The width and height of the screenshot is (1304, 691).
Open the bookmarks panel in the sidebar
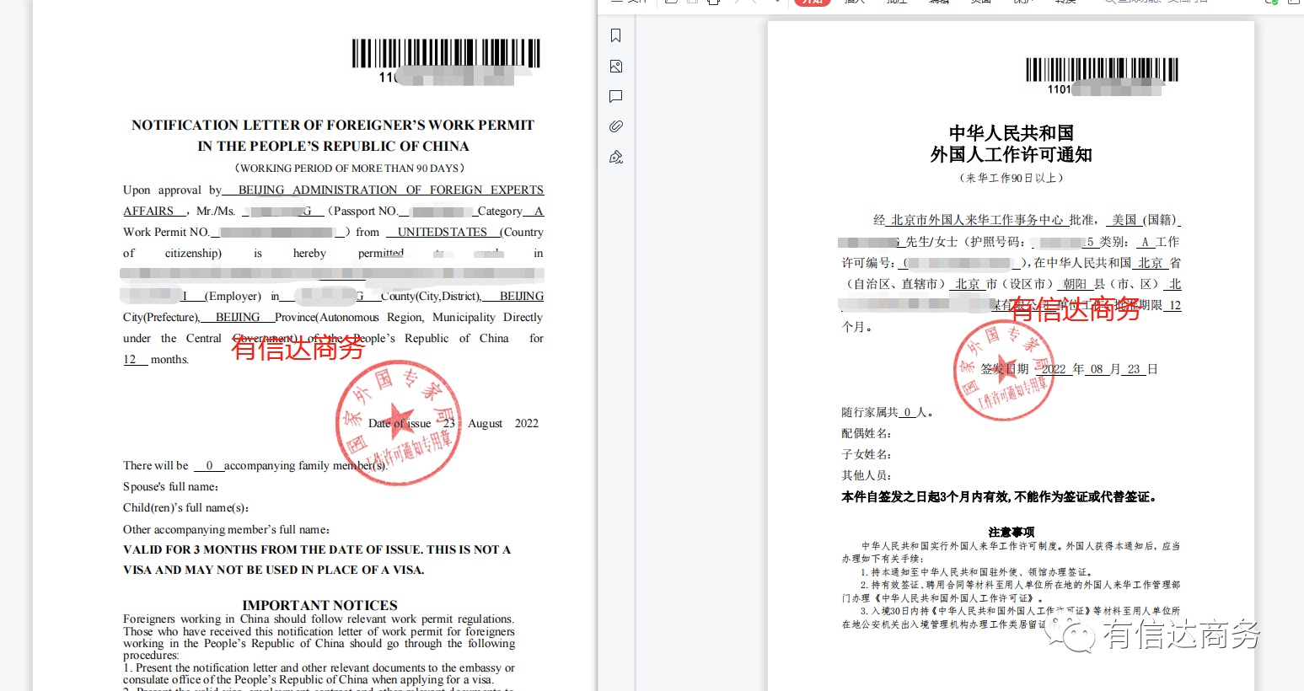coord(615,35)
